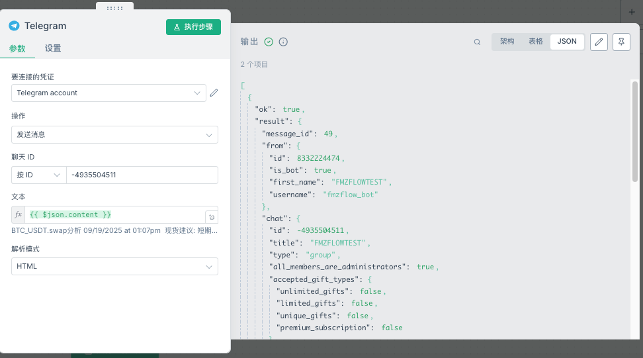Click the output success checkmark icon
The width and height of the screenshot is (643, 358).
coord(269,42)
